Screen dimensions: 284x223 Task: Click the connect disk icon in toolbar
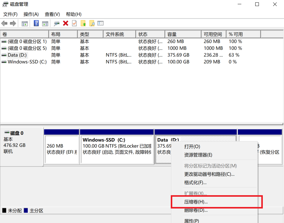click(57, 23)
